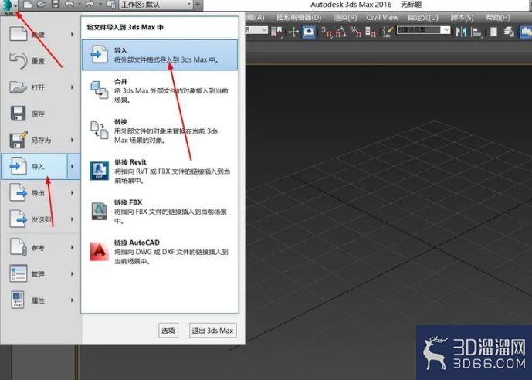This screenshot has height=380, width=532.
Task: Click the 选项 button
Action: [x=168, y=331]
